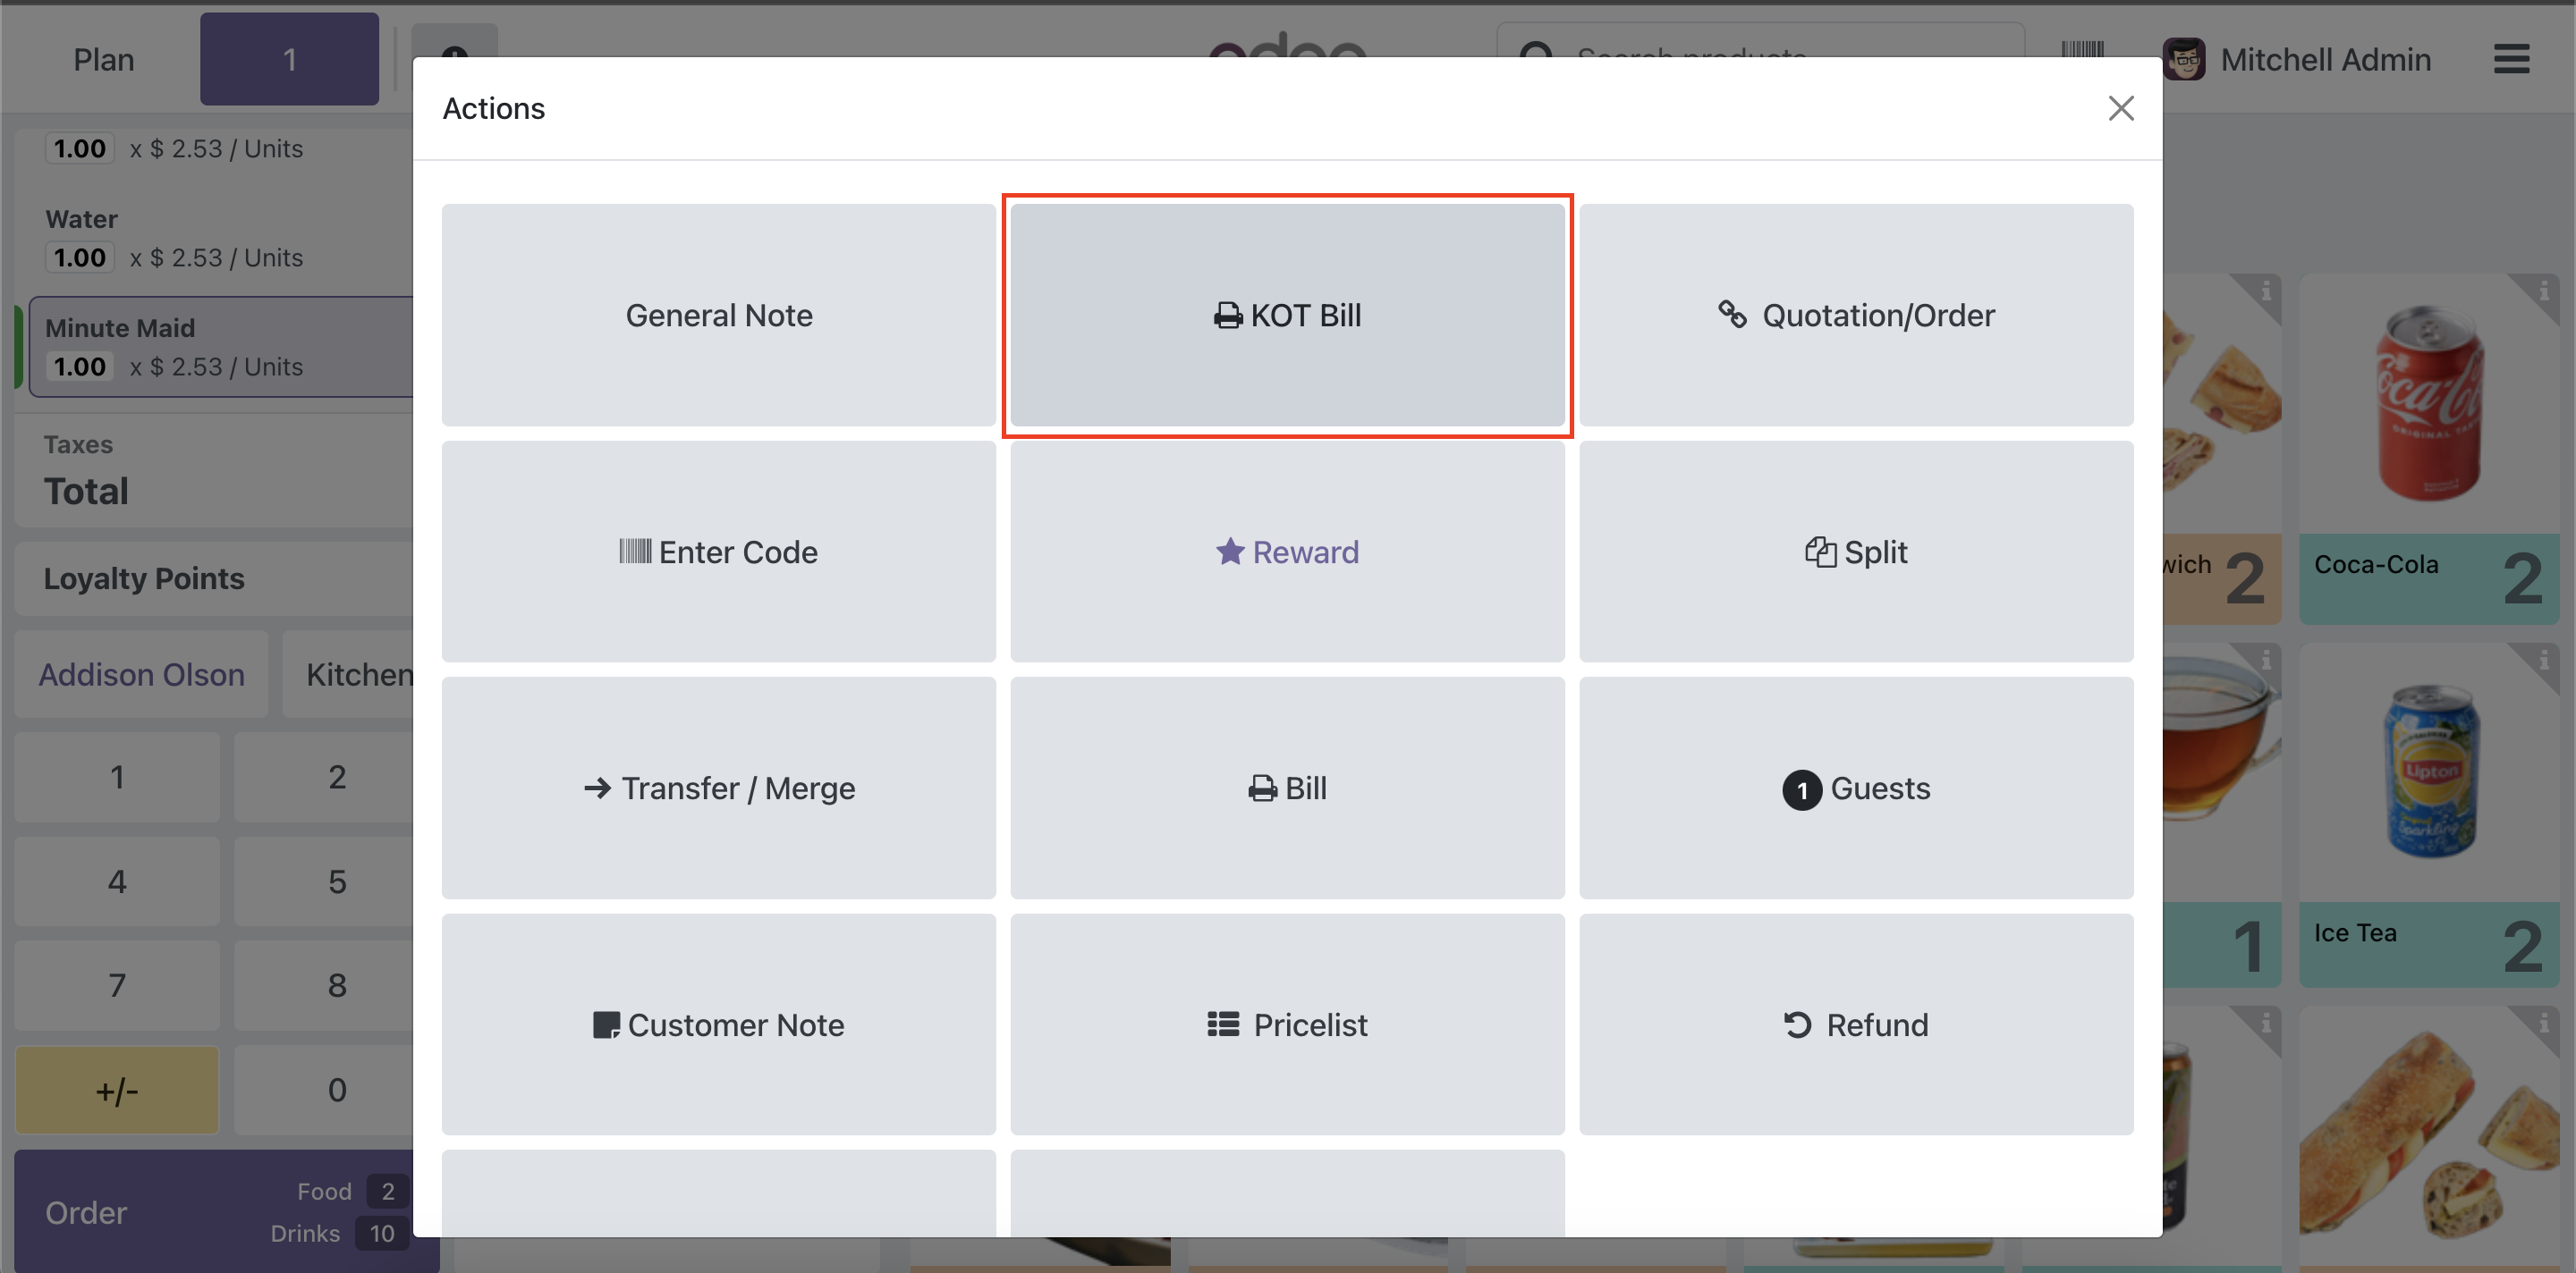Open the hamburger menu at top right
This screenshot has height=1273, width=2576.
[x=2510, y=59]
